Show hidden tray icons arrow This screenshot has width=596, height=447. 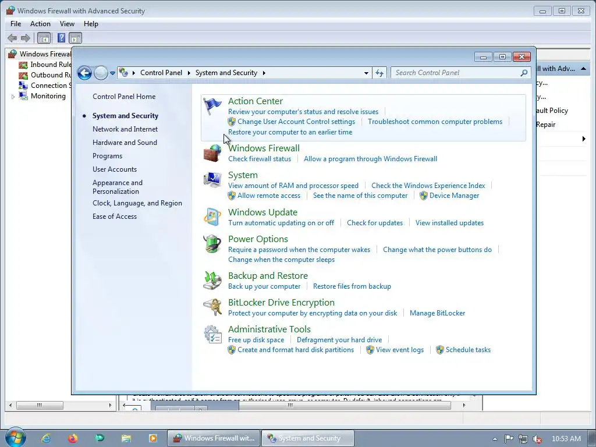(495, 439)
